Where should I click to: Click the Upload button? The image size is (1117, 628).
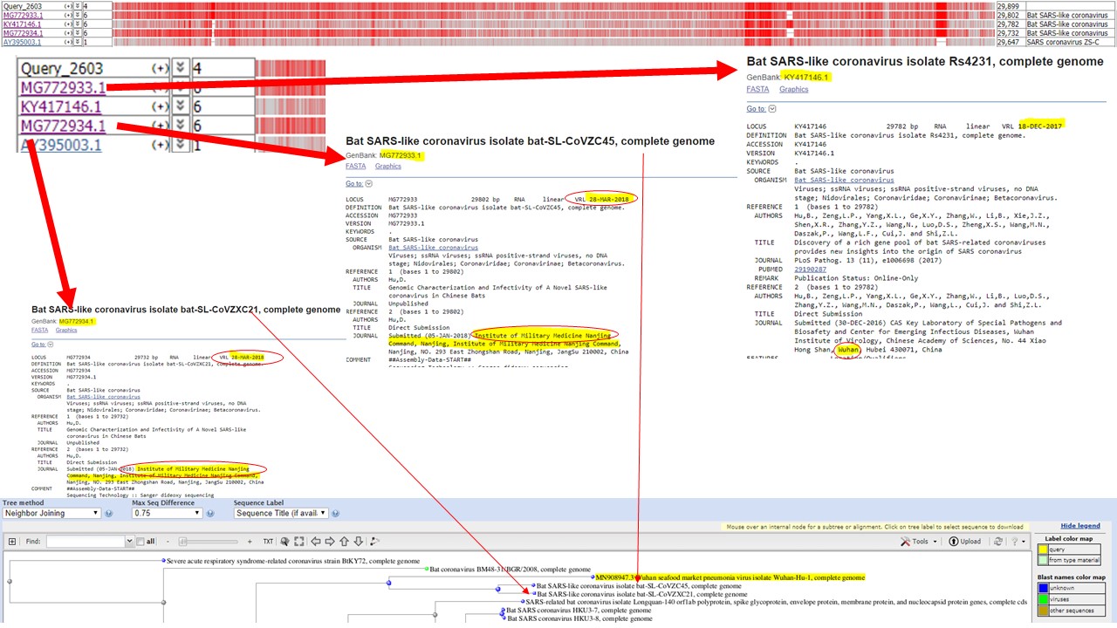coord(965,542)
